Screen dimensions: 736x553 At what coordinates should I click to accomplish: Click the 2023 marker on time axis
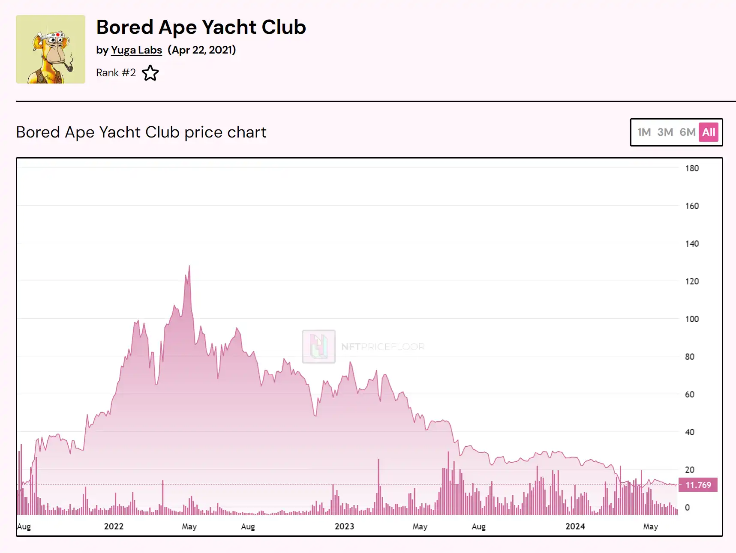tap(344, 526)
